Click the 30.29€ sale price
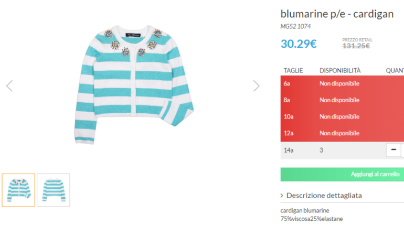The width and height of the screenshot is (404, 226). [x=299, y=44]
